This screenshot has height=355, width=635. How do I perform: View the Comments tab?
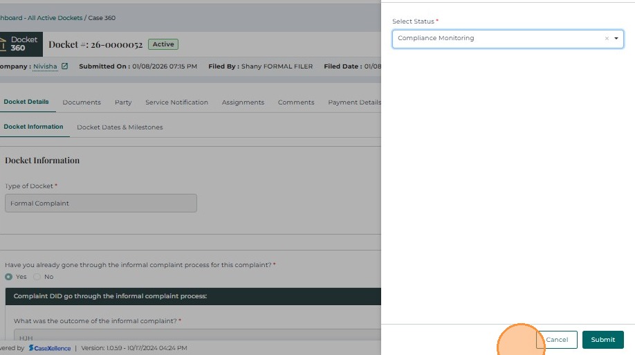point(296,102)
